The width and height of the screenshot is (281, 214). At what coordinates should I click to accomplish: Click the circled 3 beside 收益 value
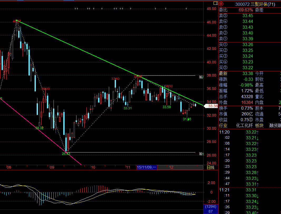point(251,120)
